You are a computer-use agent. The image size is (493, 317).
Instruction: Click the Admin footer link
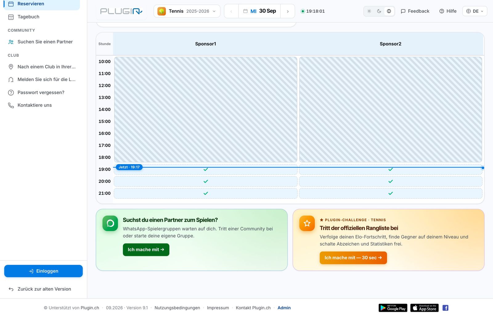284,308
